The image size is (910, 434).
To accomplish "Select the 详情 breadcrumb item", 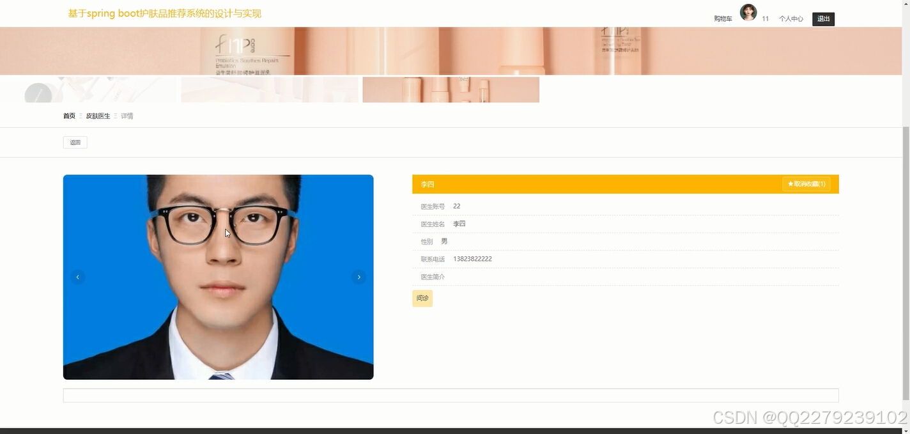I will coord(127,116).
